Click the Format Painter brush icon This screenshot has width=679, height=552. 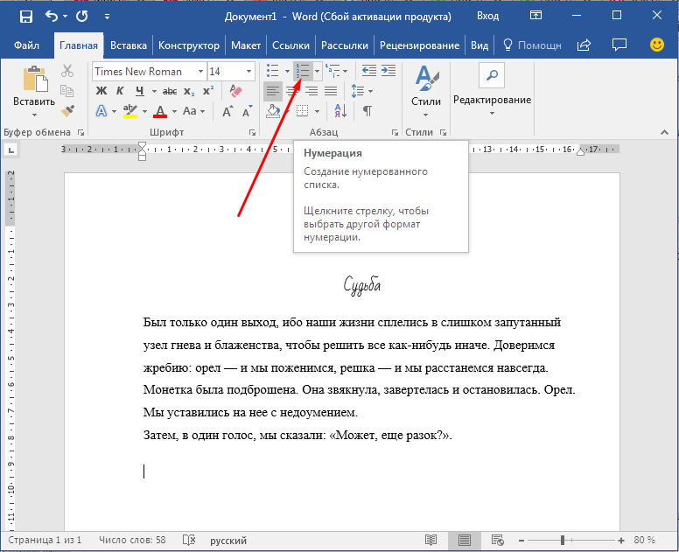coord(67,111)
